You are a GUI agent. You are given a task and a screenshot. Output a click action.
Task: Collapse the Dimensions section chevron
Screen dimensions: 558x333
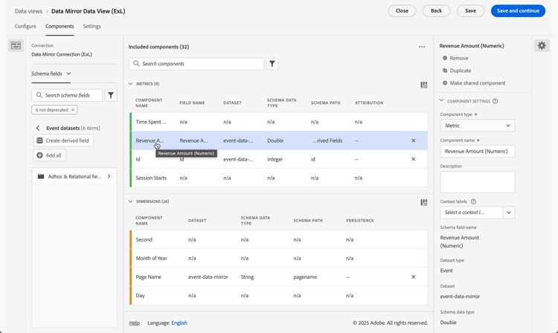(x=131, y=201)
